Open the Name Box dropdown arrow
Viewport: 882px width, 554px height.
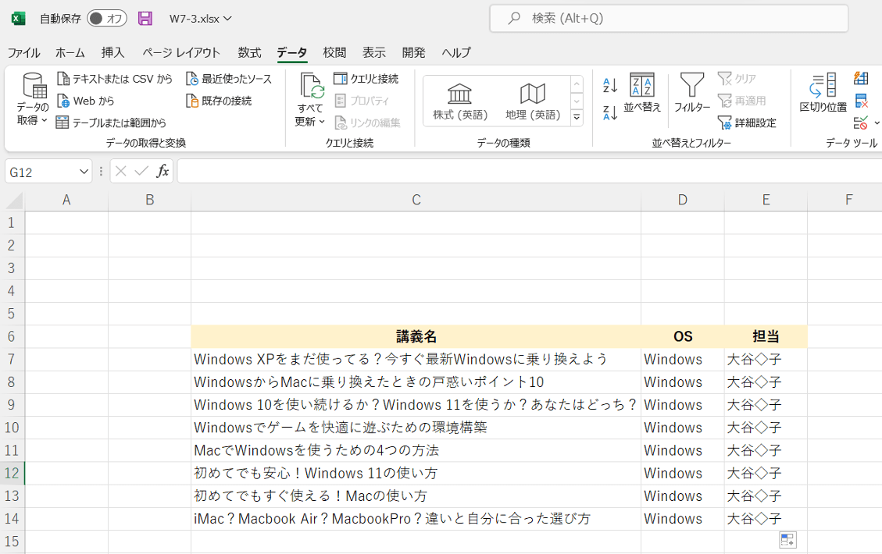[x=84, y=172]
